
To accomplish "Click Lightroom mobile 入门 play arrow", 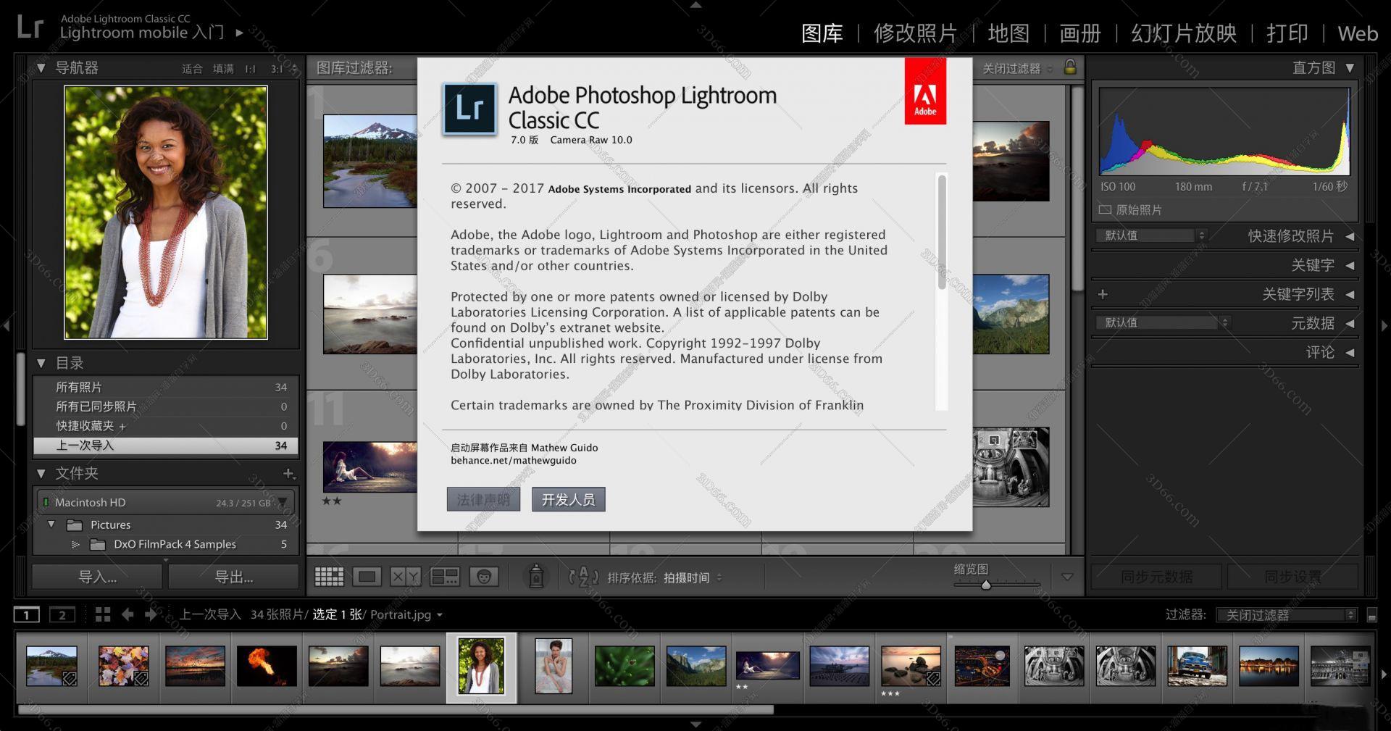I will (240, 33).
